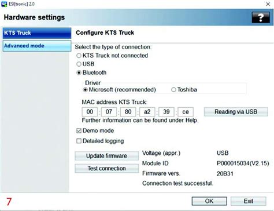This screenshot has height=211, width=274.
Task: Toggle Demo mode checkbox
Action: click(x=79, y=130)
